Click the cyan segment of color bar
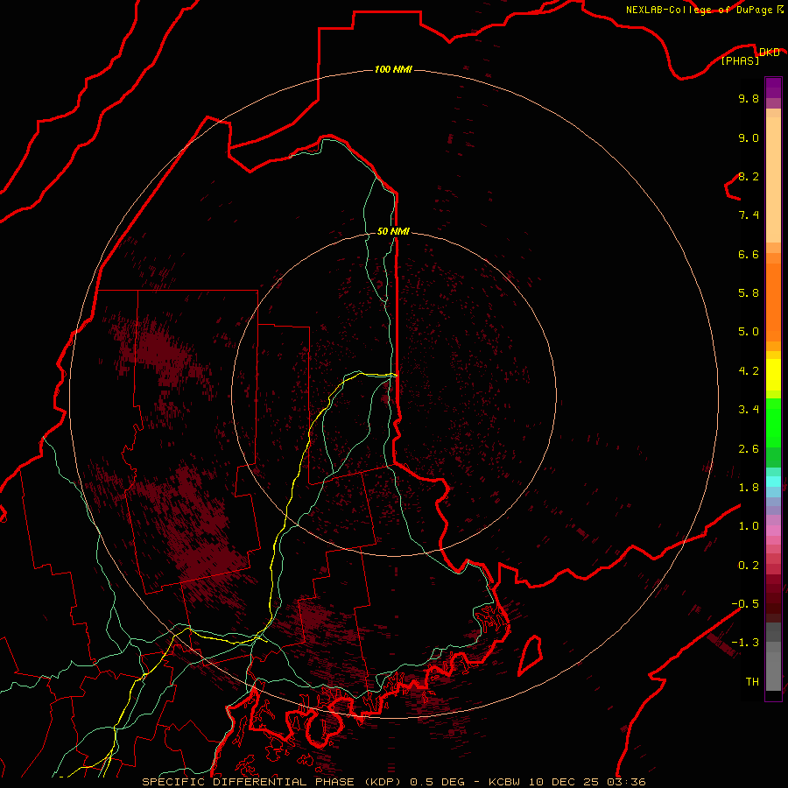Image resolution: width=788 pixels, height=788 pixels. pyautogui.click(x=773, y=482)
